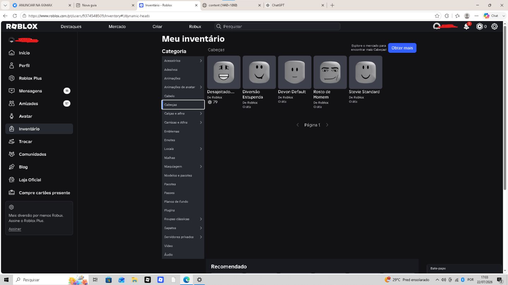The width and height of the screenshot is (508, 285).
Task: Open the settings gear in Roblox header
Action: pyautogui.click(x=495, y=26)
